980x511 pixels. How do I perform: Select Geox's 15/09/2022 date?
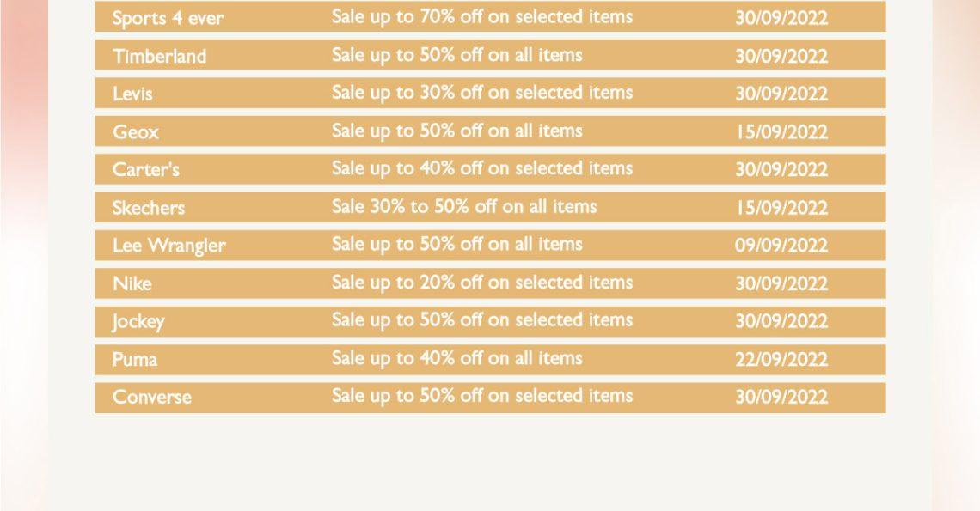[781, 131]
